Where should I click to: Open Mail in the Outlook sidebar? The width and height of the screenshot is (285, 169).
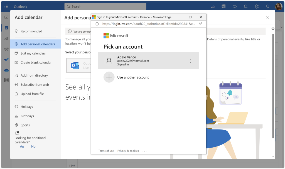coord(6,17)
